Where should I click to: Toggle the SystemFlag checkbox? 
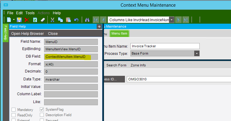42,109
